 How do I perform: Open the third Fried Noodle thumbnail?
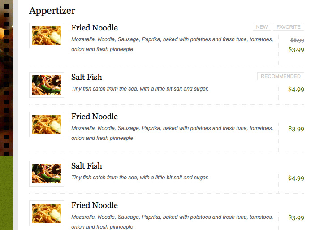pos(47,213)
